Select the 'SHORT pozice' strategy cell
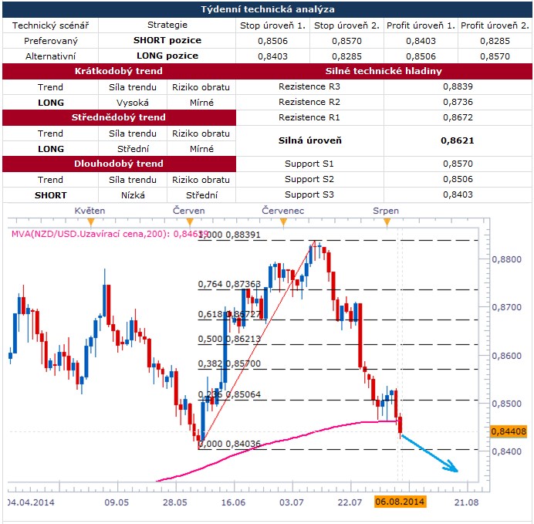 point(167,40)
